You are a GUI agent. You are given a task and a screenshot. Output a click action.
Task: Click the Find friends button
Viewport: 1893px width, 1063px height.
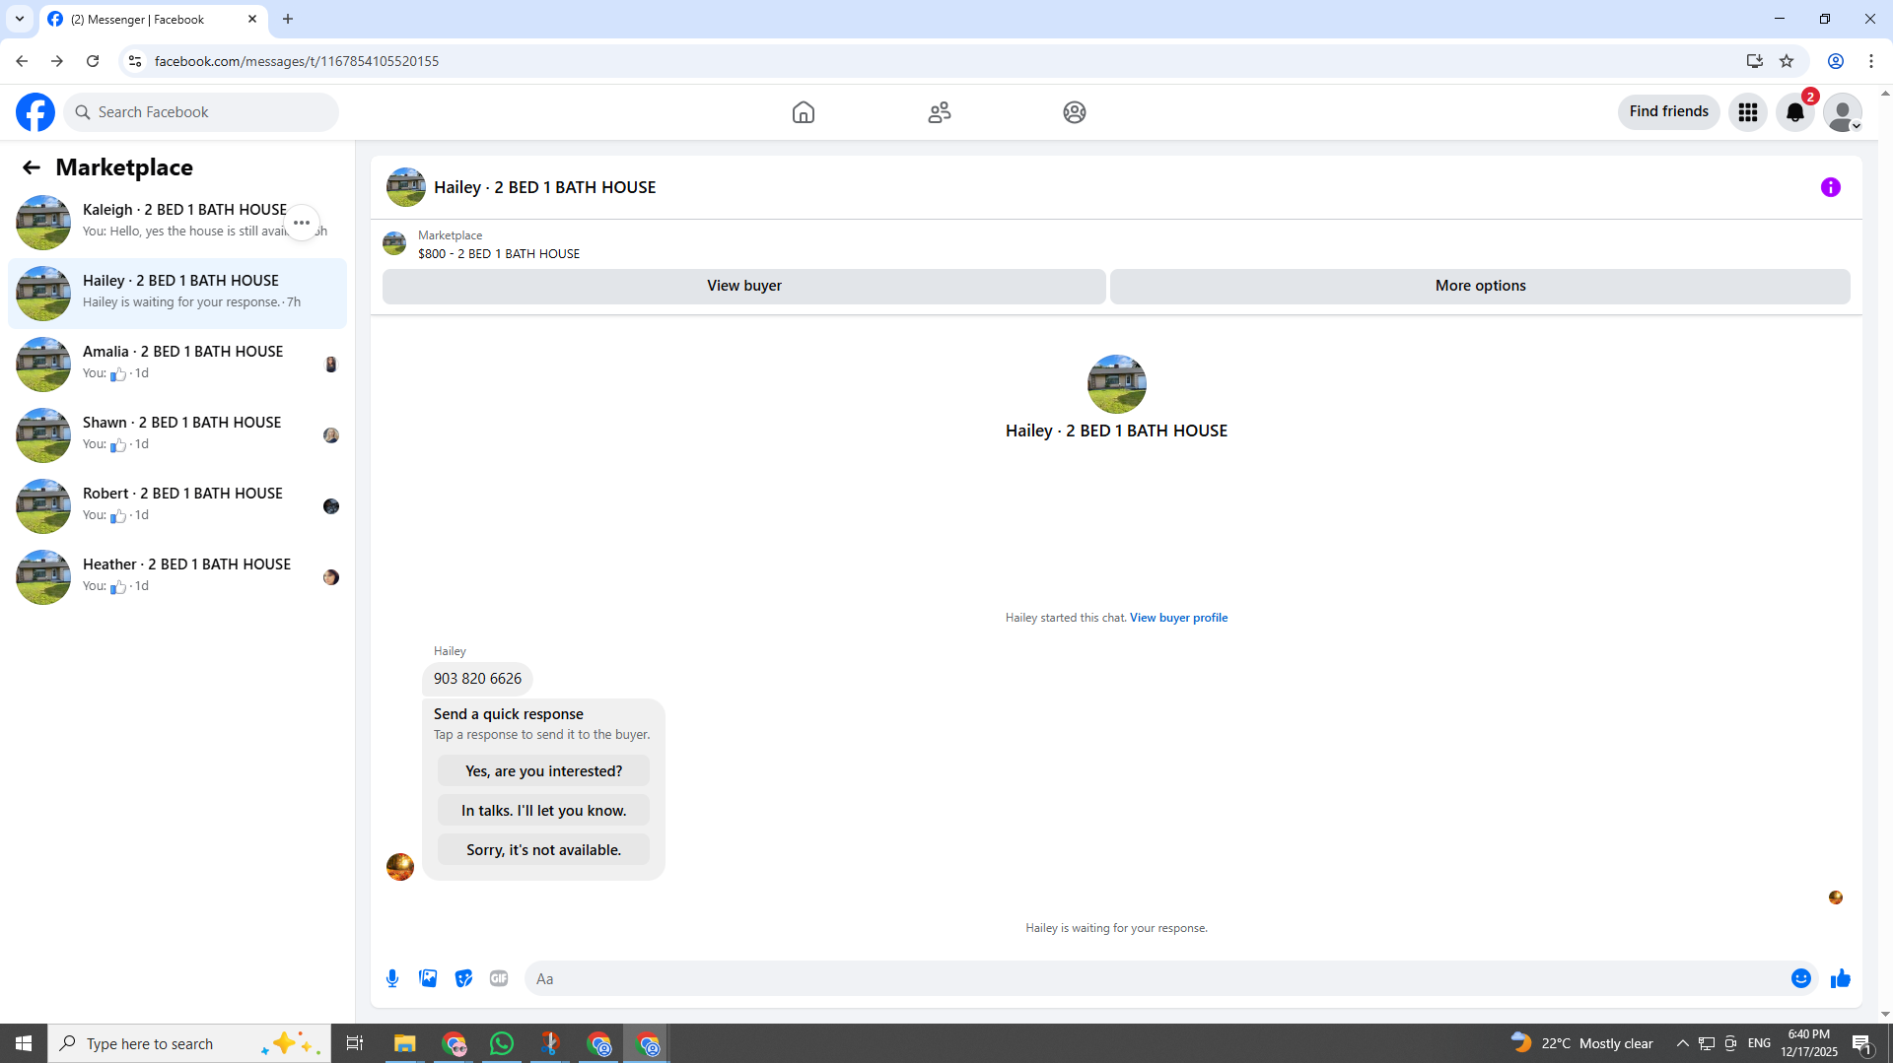[1668, 111]
